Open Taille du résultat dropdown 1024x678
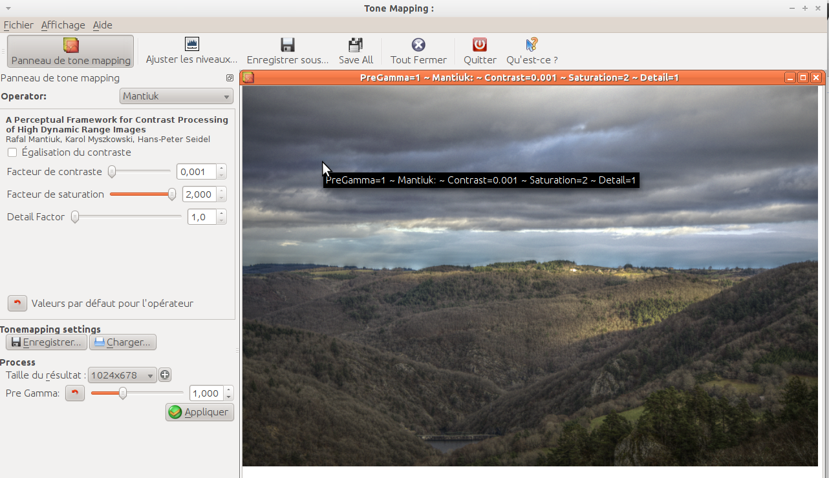 point(122,375)
